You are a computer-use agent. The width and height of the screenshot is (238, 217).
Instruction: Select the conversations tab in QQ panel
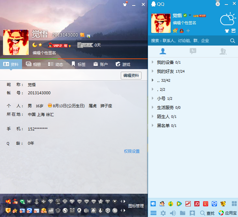tap(193, 51)
